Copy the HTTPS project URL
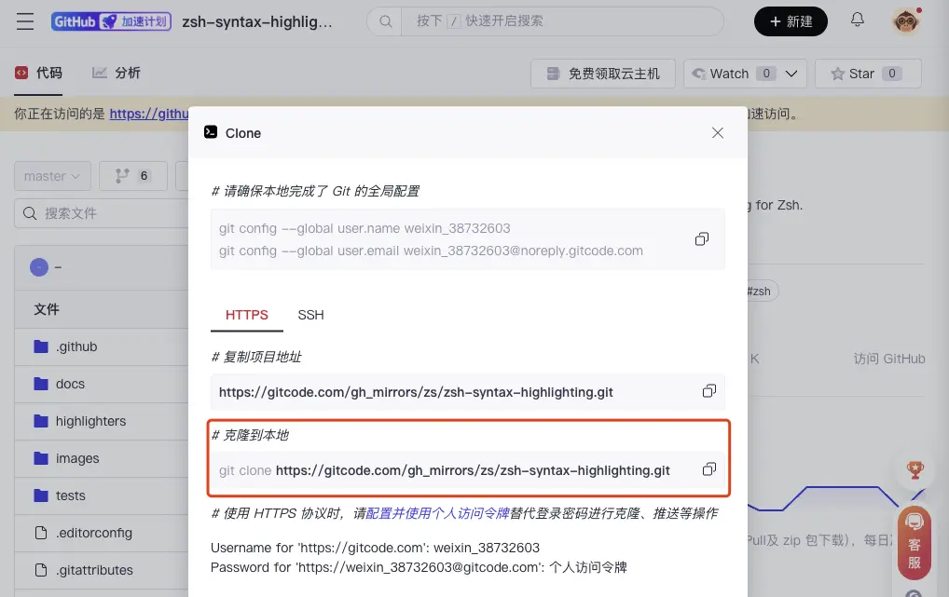949x597 pixels. tap(709, 391)
